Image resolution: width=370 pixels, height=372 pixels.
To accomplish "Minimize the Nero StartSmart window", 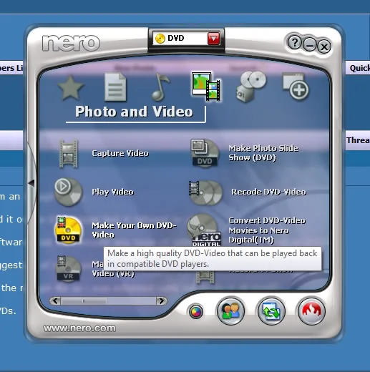I will [310, 45].
